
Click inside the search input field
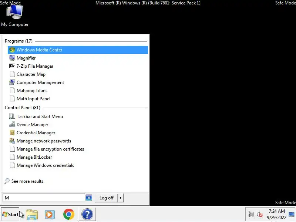(x=44, y=198)
